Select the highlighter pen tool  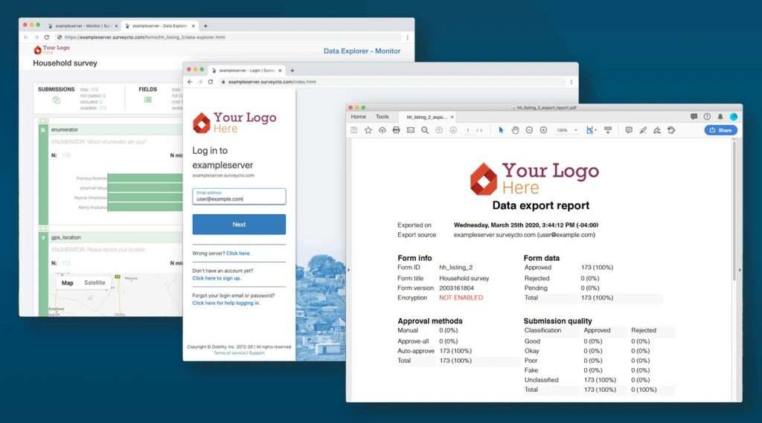[x=643, y=130]
